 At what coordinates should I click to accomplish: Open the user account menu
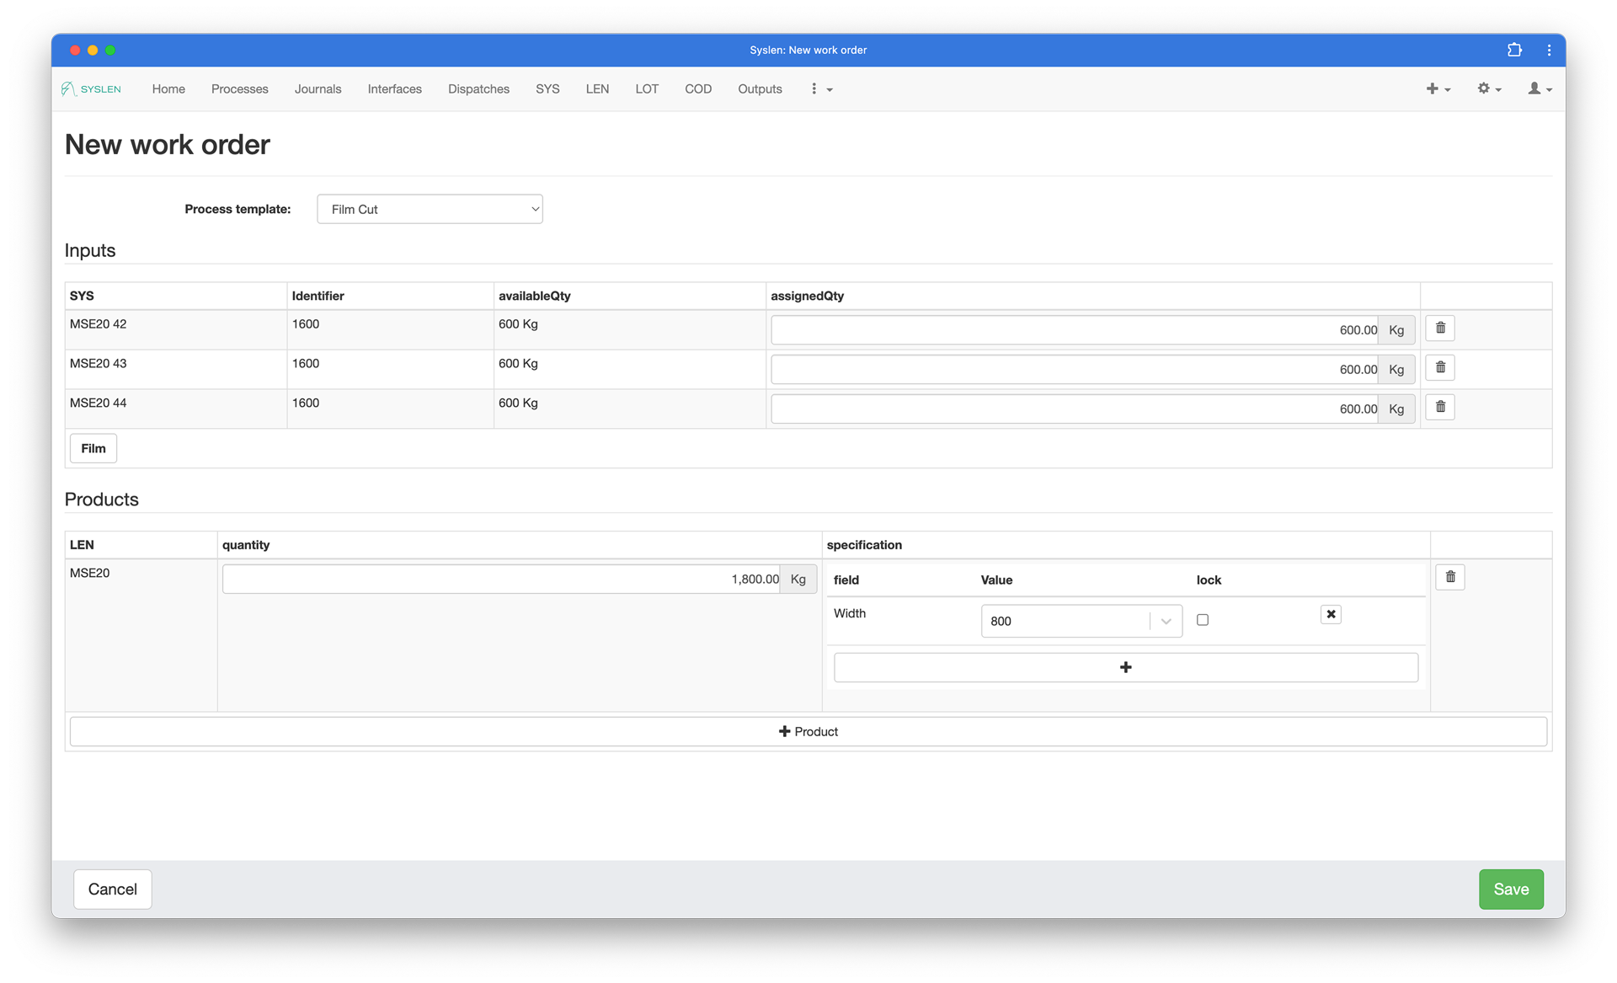tap(1539, 88)
